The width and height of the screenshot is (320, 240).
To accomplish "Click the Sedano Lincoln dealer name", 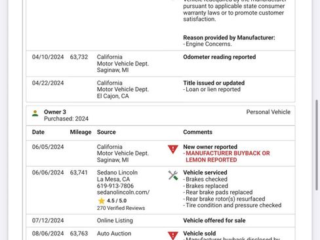I will pyautogui.click(x=117, y=172).
